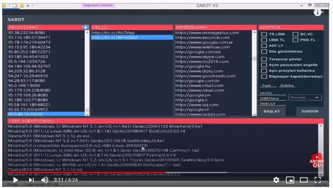Screen dimensions: 333x188
Task: Click referer list scroll up arrow
Action: [x=254, y=33]
